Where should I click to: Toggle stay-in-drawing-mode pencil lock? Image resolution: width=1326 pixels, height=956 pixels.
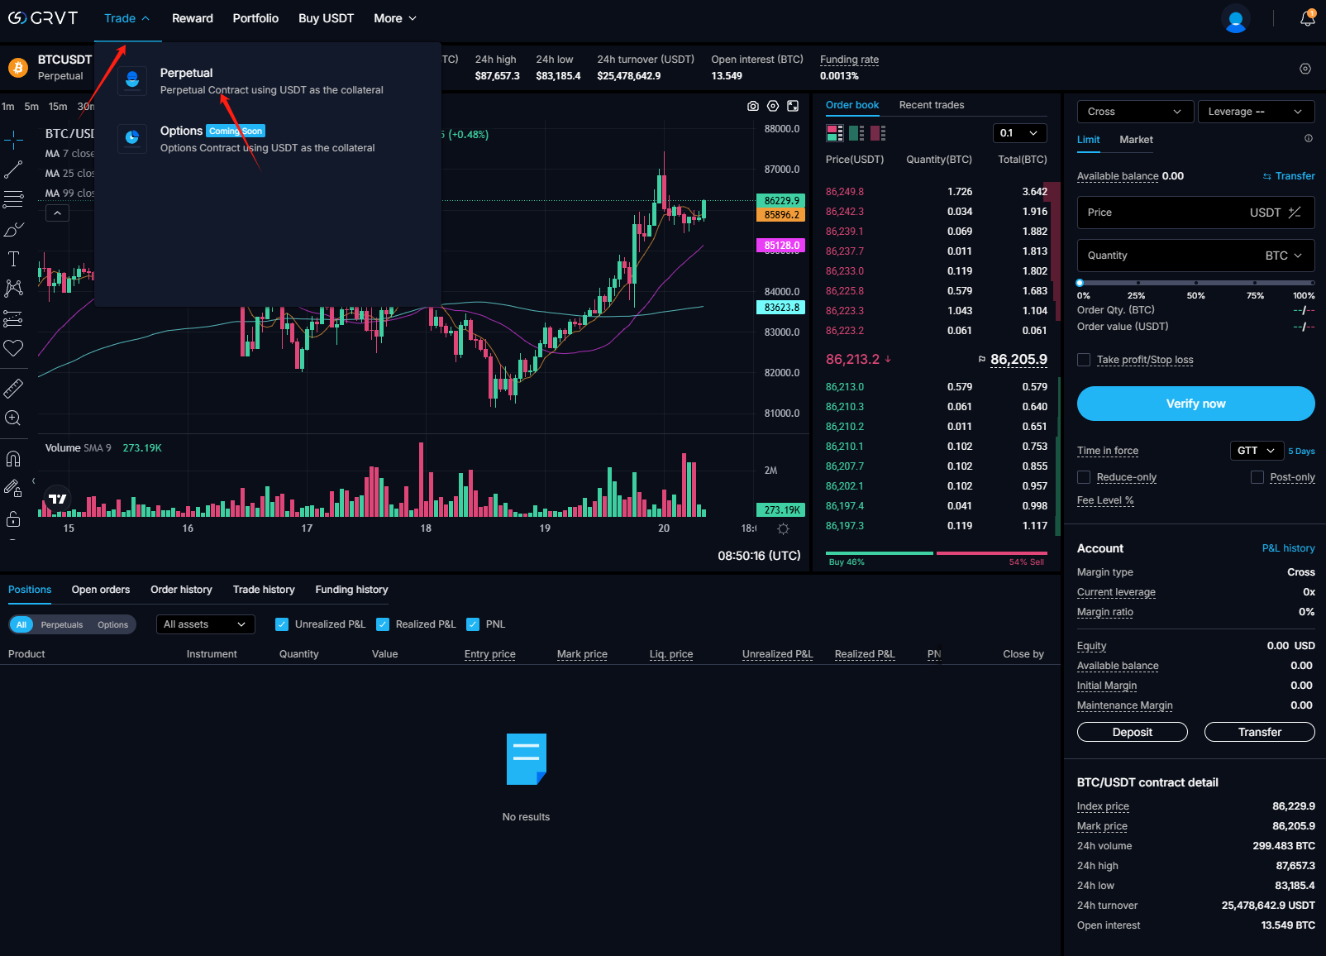[x=13, y=489]
